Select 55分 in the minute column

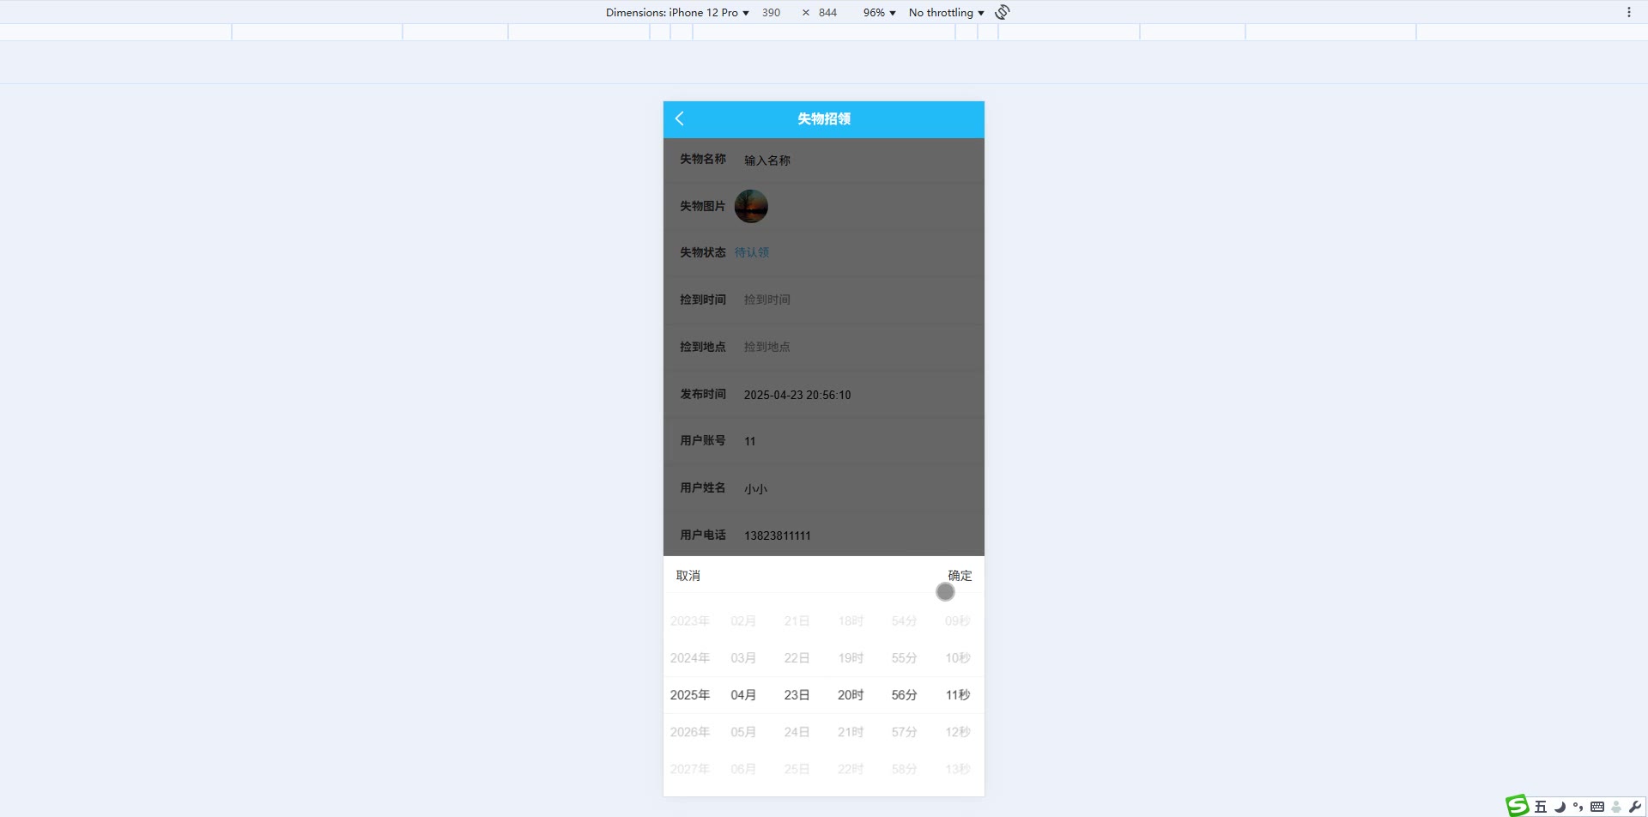point(904,658)
